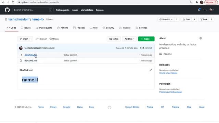The width and height of the screenshot is (219, 123).
Task: Open the latest Initial commit message link
Action: coord(48,48)
